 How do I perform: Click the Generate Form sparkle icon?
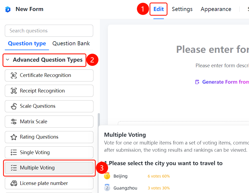click(197, 82)
